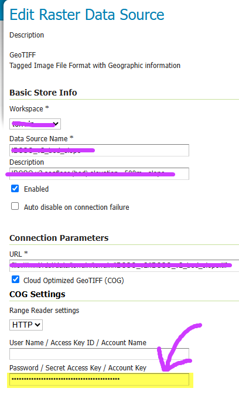239x395 pixels.
Task: Click the Data Source Name field
Action: point(99,150)
